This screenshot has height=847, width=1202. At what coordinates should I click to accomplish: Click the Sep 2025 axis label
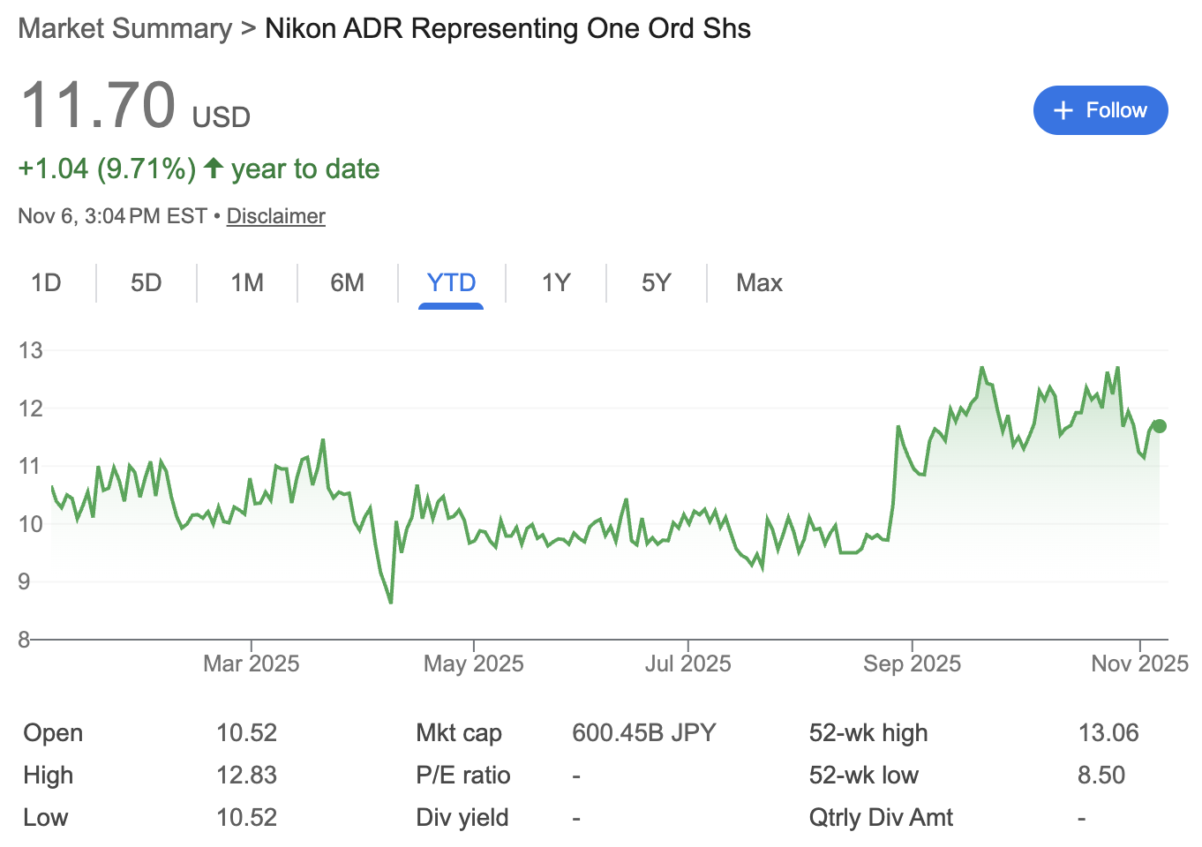[912, 663]
